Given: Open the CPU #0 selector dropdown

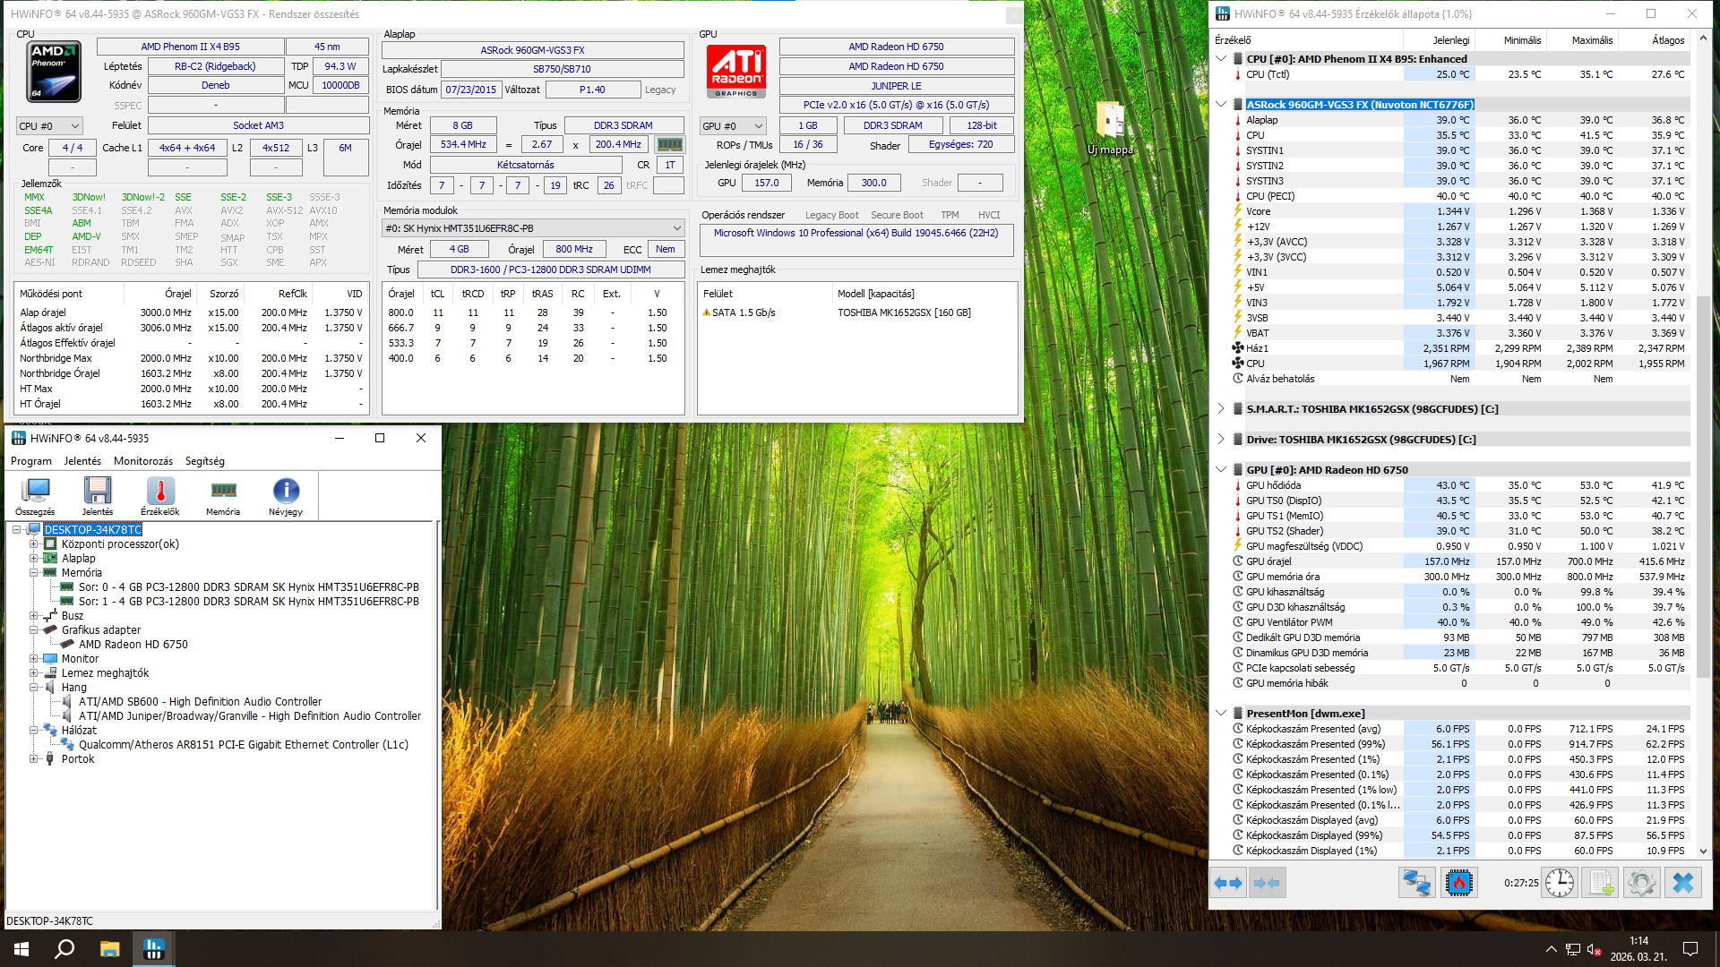Looking at the screenshot, I should click(49, 126).
